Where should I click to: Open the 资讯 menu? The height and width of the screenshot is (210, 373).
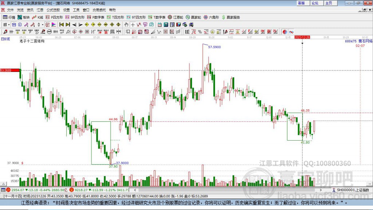[x=30, y=10]
